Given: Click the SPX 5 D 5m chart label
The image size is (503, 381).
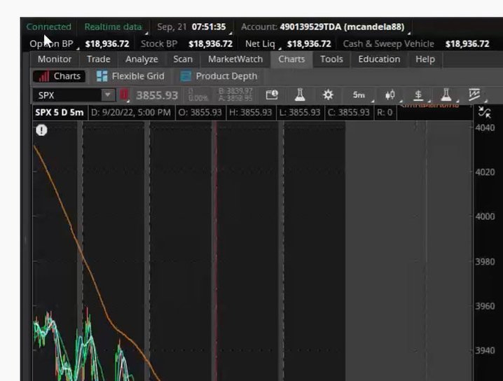Looking at the screenshot, I should click(x=60, y=113).
